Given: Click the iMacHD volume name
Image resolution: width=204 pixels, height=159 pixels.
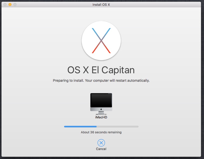Looking at the screenshot, I should click(x=101, y=117).
